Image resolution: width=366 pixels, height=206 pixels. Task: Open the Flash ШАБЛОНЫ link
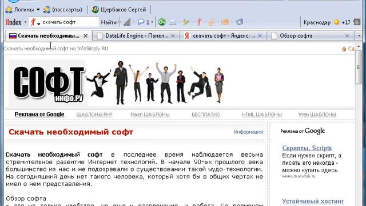[x=150, y=114]
